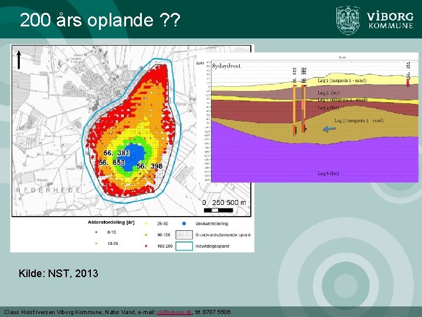Click the '50-100' legend label
Image resolution: width=422 pixels, height=317 pixels.
[164, 235]
